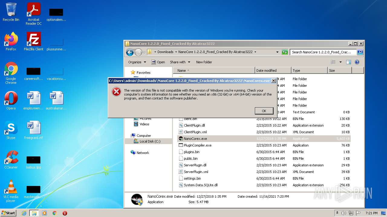Screen dimensions: 387x217
Task: Open the optionalem... desktop file
Action: coord(56,14)
